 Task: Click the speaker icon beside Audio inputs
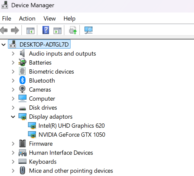(x=22, y=53)
